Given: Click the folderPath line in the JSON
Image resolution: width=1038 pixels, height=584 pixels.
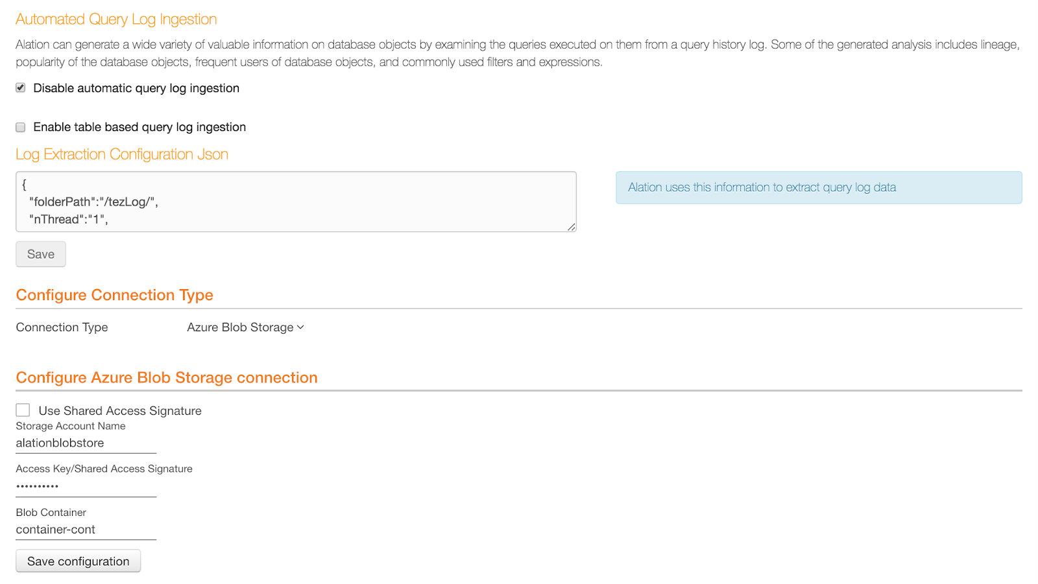Looking at the screenshot, I should click(x=93, y=202).
